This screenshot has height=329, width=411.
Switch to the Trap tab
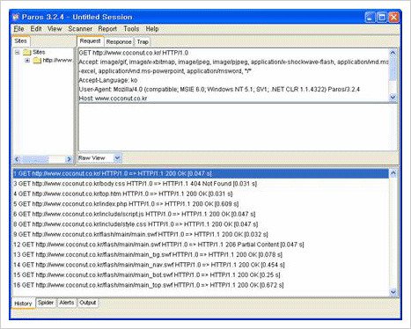[x=143, y=42]
